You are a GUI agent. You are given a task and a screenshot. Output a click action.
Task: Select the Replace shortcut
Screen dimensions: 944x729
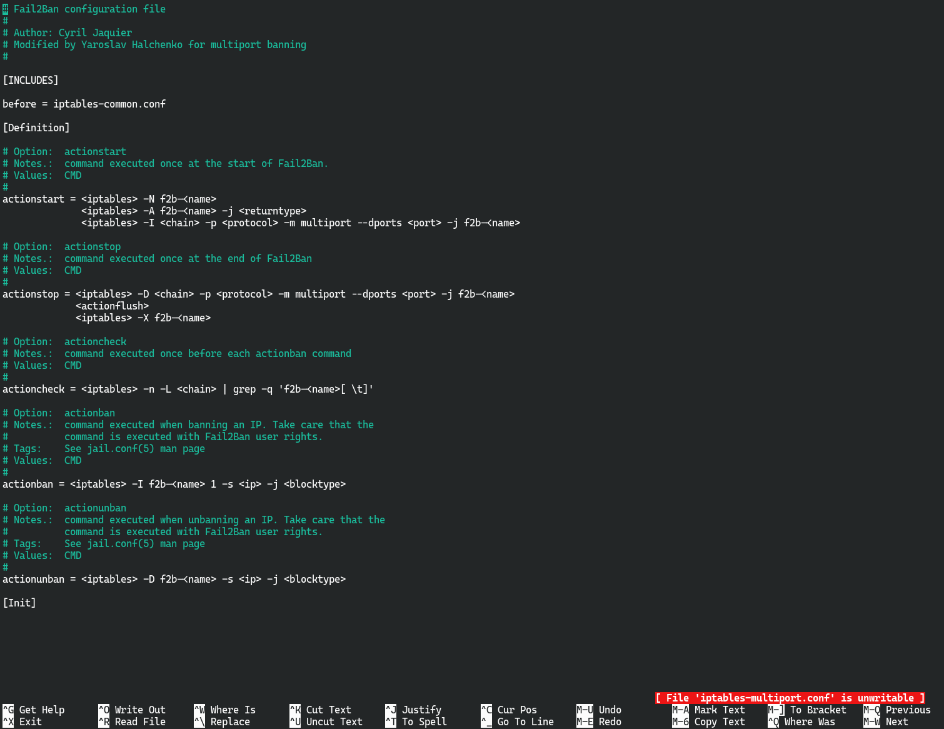click(x=229, y=721)
